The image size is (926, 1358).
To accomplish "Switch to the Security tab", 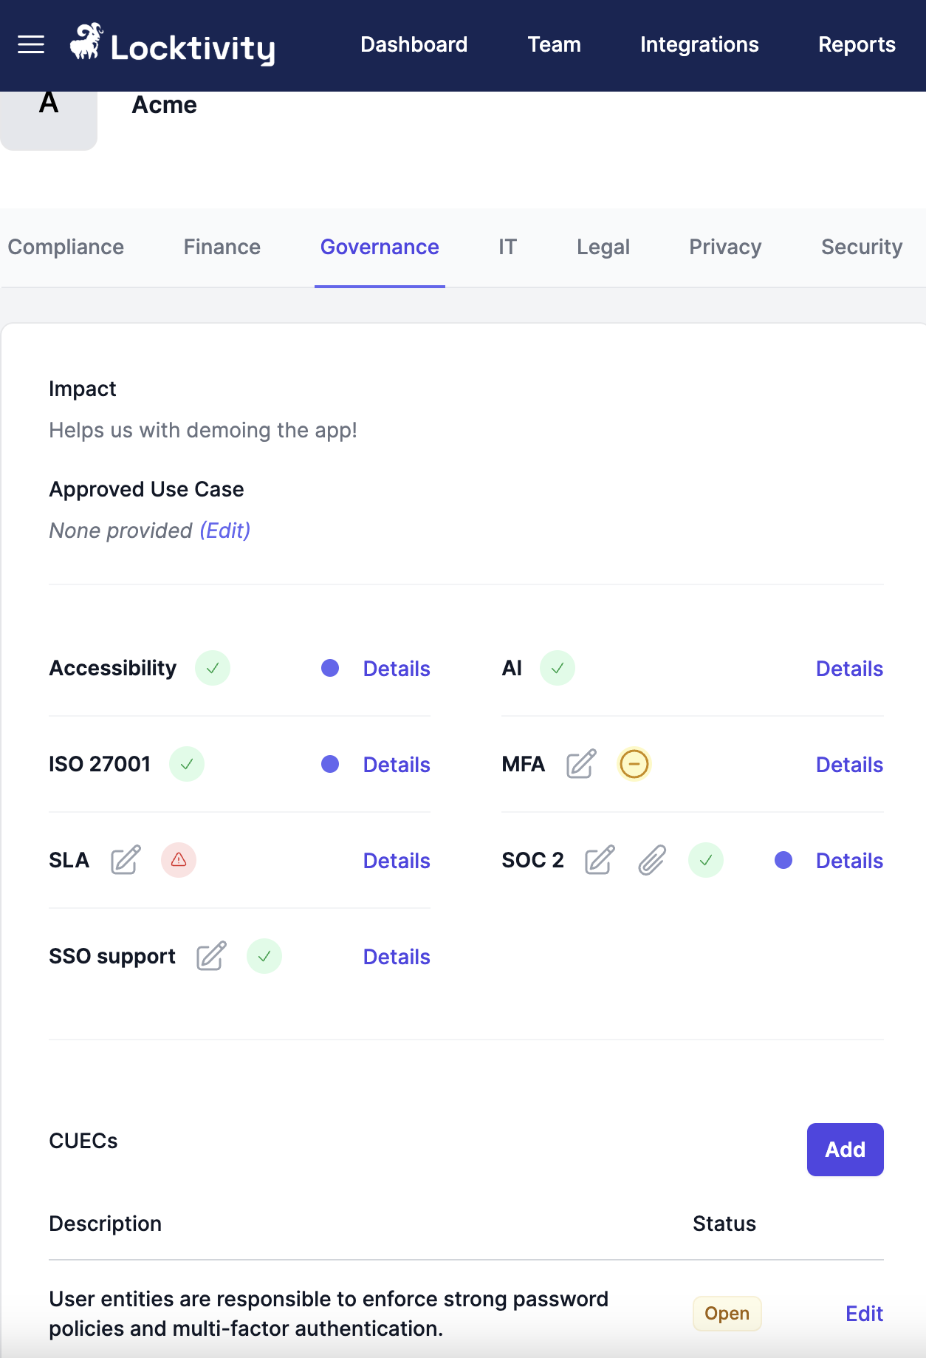I will [x=861, y=247].
